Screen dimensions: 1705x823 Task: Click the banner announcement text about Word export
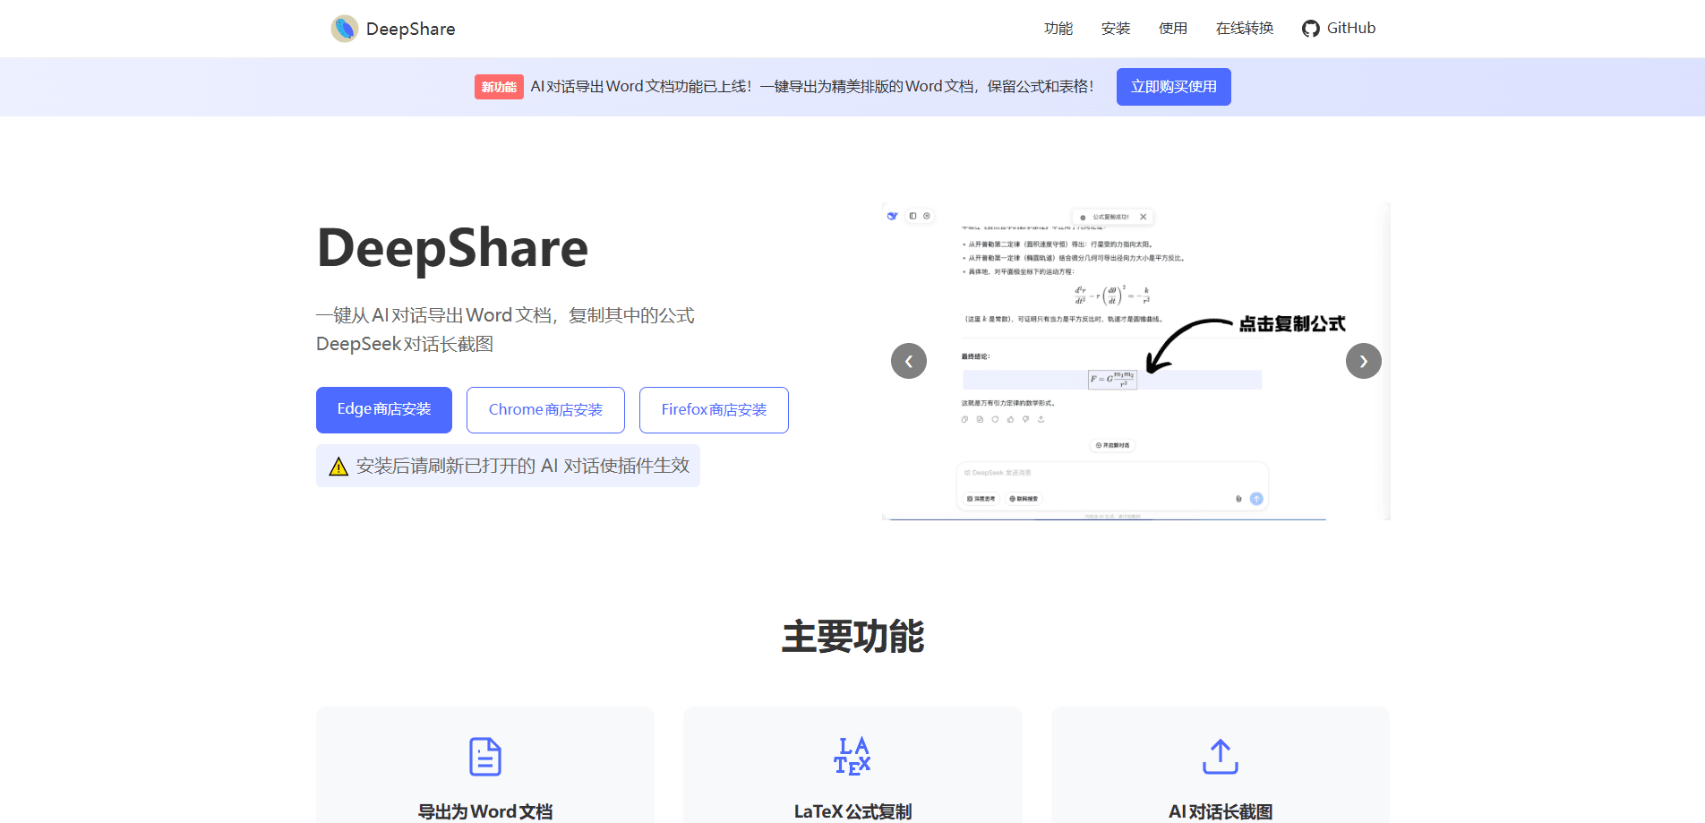(x=812, y=87)
